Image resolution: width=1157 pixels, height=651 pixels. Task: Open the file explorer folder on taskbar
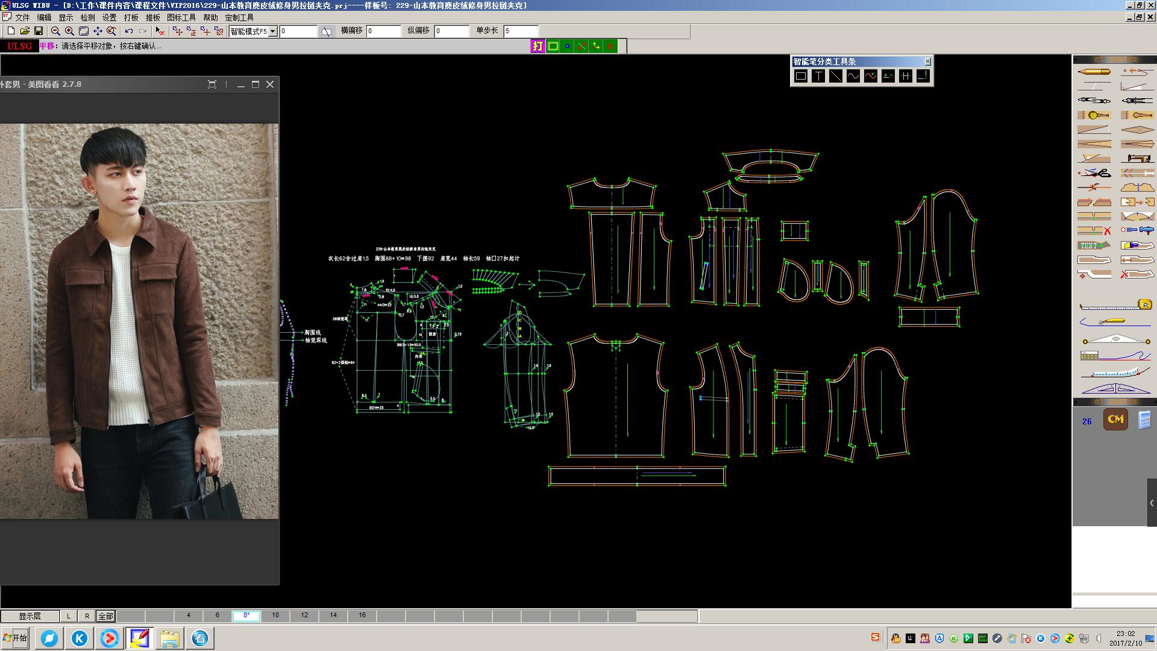click(170, 638)
